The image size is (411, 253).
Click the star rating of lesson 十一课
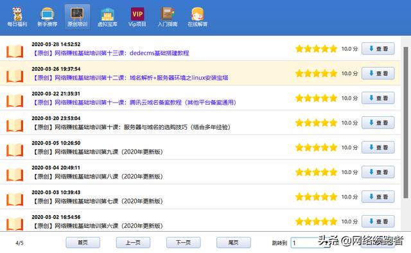316,98
